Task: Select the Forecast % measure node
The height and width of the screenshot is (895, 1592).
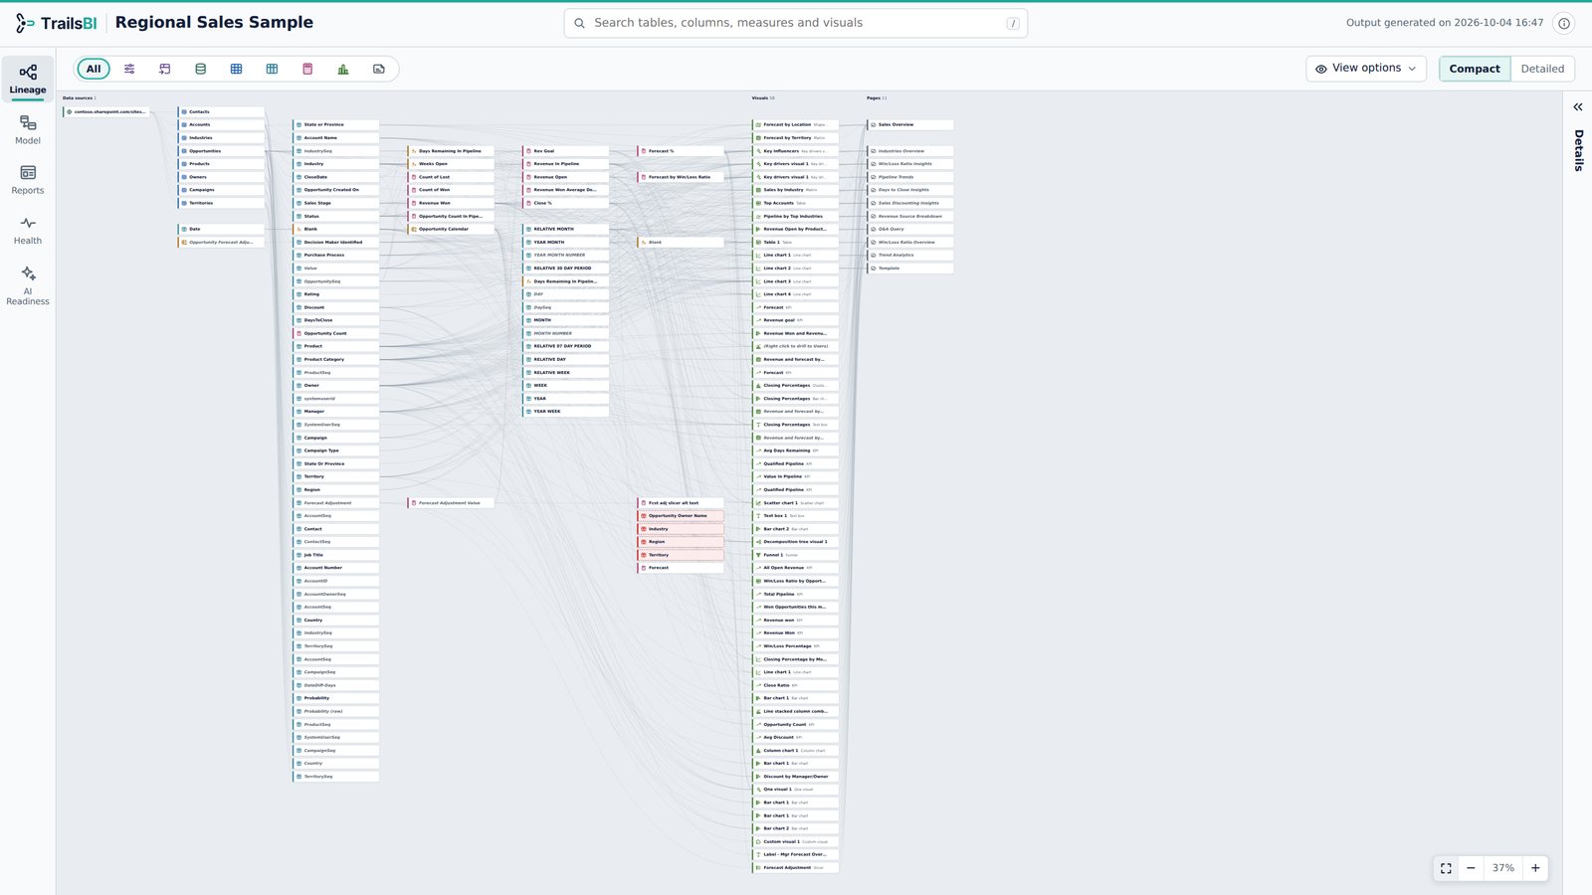Action: [x=681, y=151]
